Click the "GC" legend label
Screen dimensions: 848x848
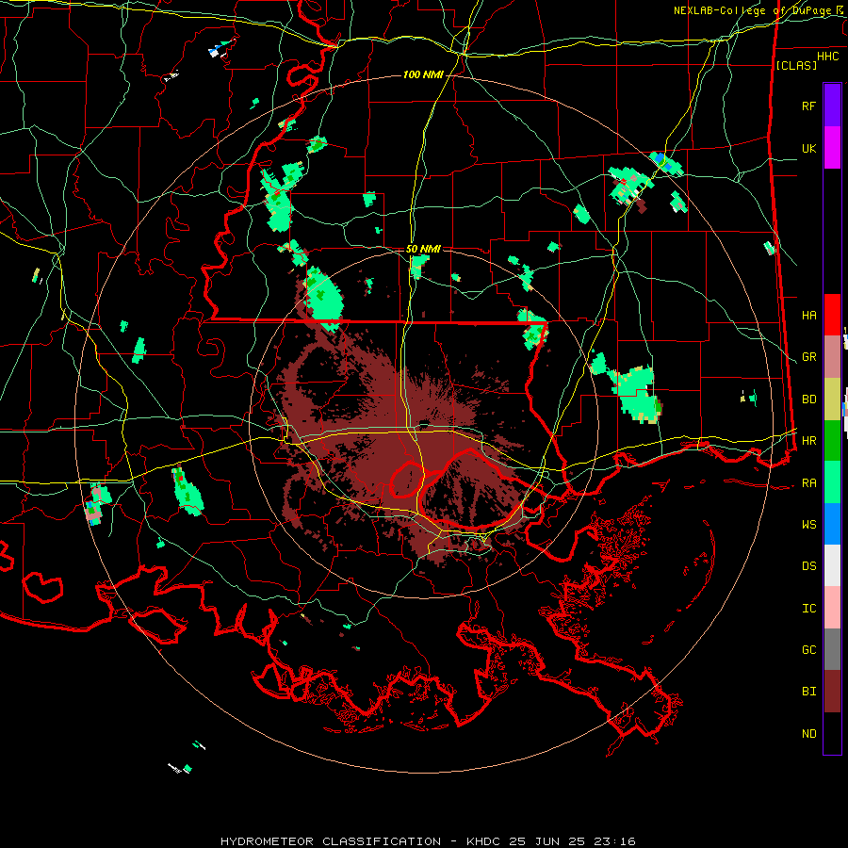808,650
